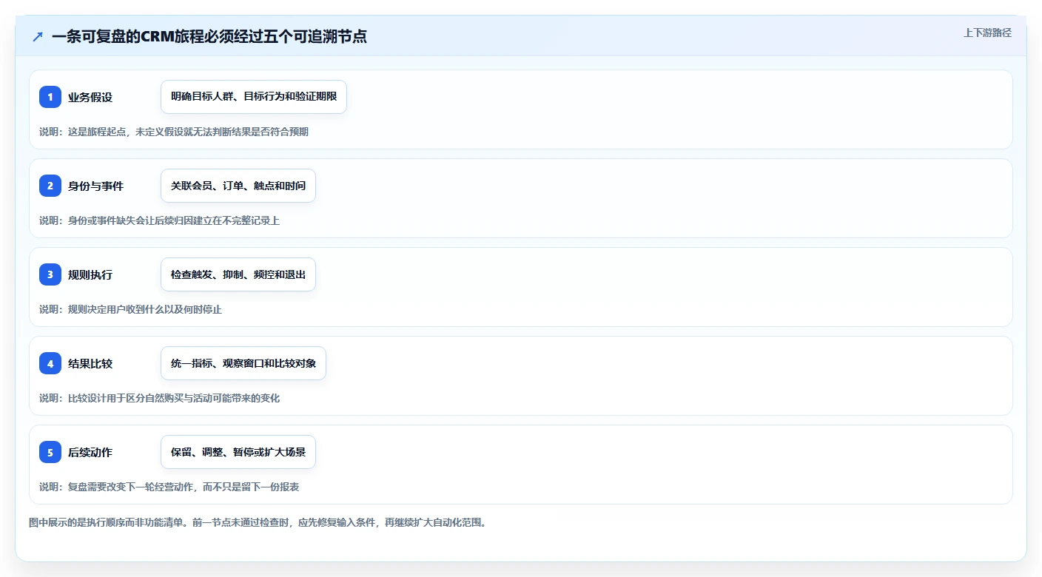The width and height of the screenshot is (1042, 577).
Task: Click the 身份与事件 step title
Action: coord(95,186)
